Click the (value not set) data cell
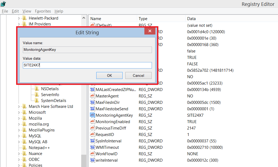The width and height of the screenshot is (278, 167). coord(200,25)
